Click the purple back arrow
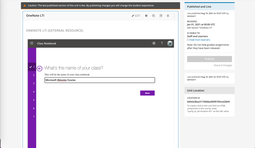255x148 pixels. [x=40, y=68]
